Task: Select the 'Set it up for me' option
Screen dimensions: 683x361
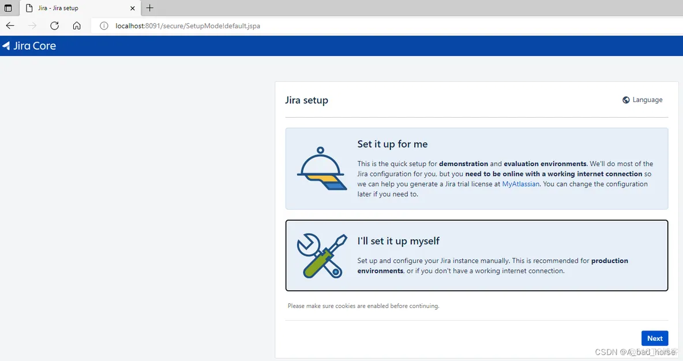Action: point(476,168)
